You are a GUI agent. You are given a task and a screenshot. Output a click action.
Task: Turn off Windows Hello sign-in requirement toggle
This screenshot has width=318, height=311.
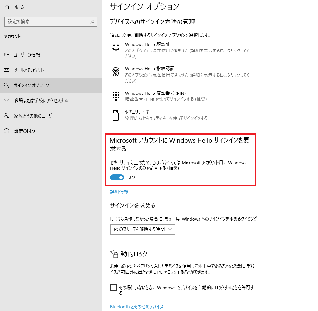click(117, 178)
